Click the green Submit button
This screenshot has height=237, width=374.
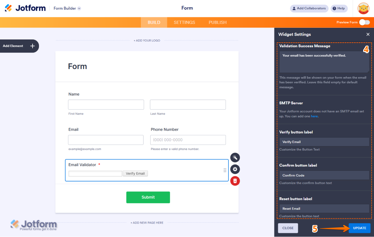click(x=148, y=197)
